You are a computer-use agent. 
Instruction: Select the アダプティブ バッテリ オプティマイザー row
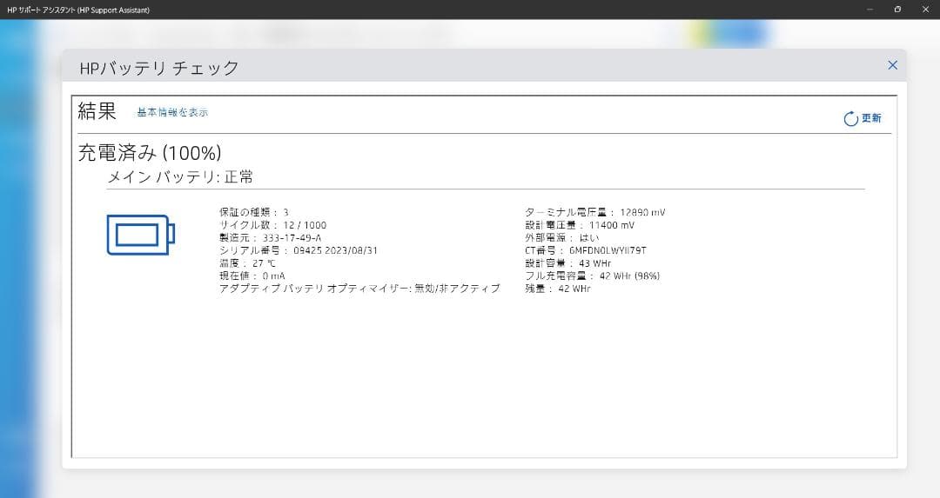tap(359, 288)
